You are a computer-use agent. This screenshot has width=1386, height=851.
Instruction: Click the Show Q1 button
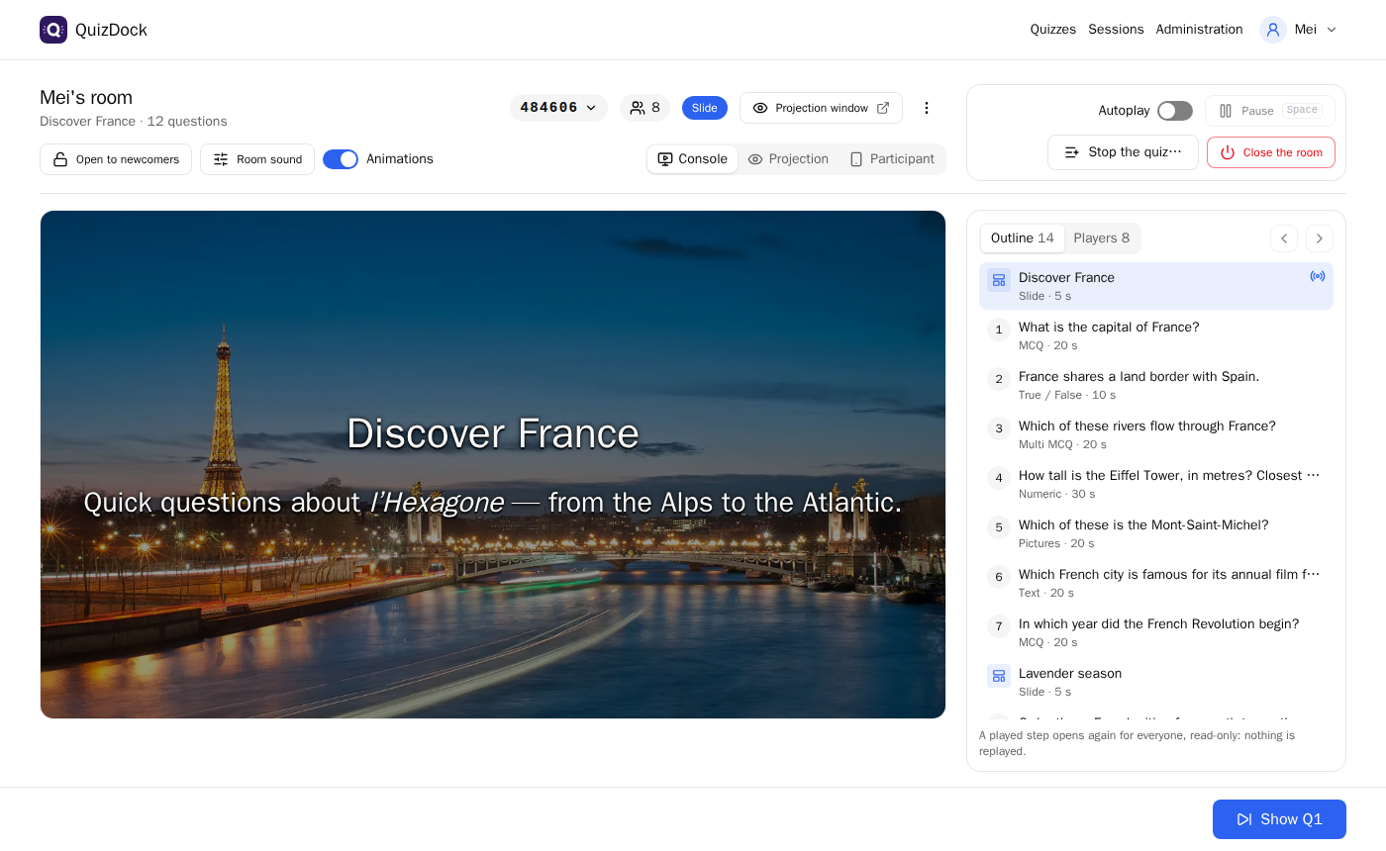pos(1279,819)
